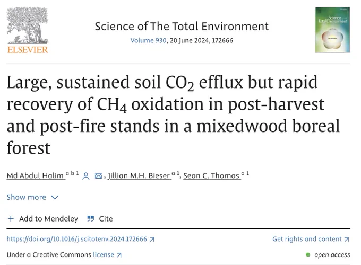
Task: Click arrow icon next to license link
Action: tap(119, 255)
